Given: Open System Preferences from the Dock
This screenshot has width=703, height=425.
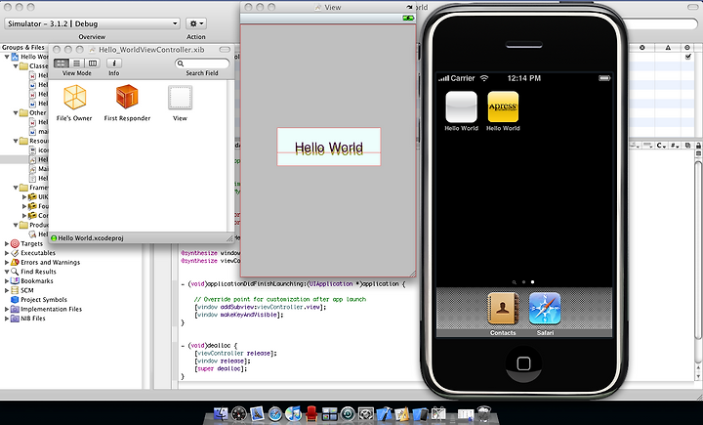Looking at the screenshot, I should coord(366,413).
